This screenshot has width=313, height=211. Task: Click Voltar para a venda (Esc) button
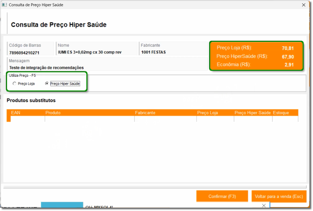[x=279, y=196]
